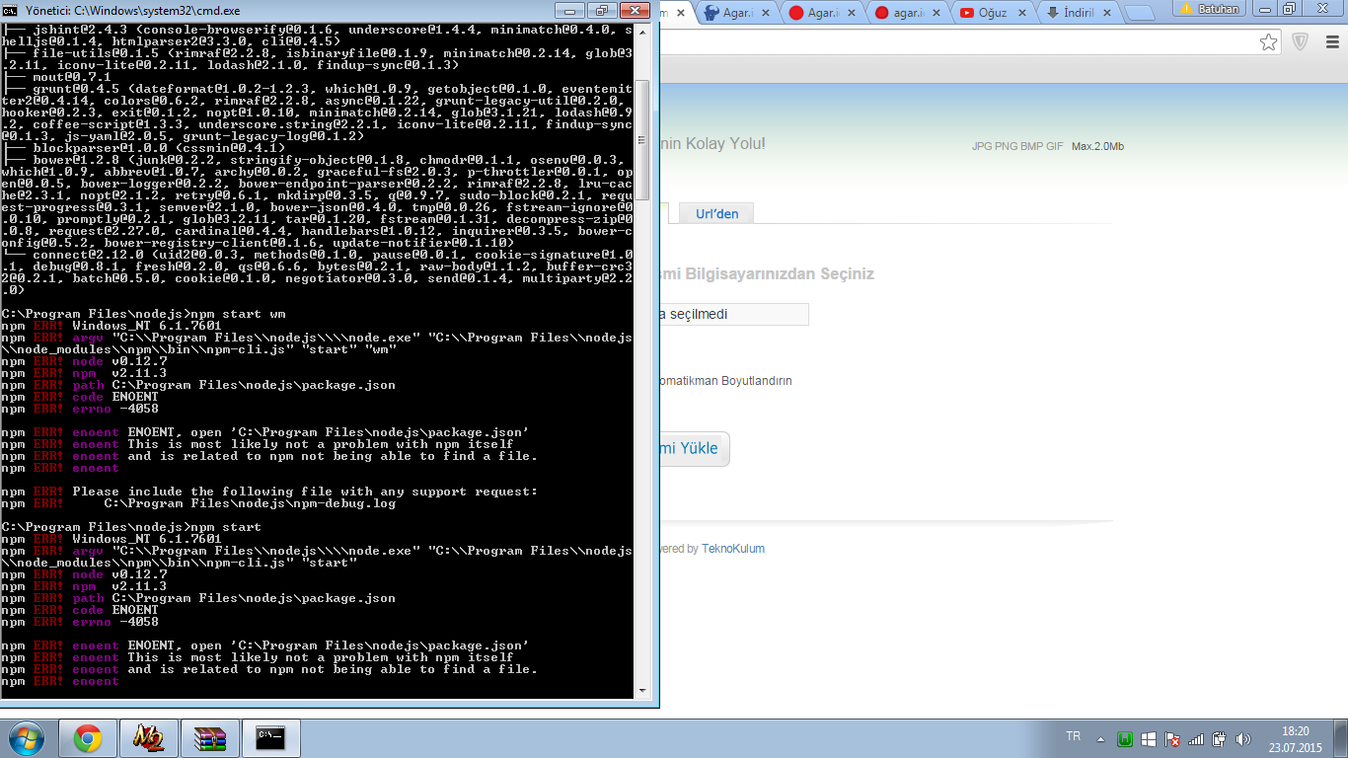This screenshot has width=1348, height=758.
Task: Show hidden system tray icons
Action: pos(1100,738)
